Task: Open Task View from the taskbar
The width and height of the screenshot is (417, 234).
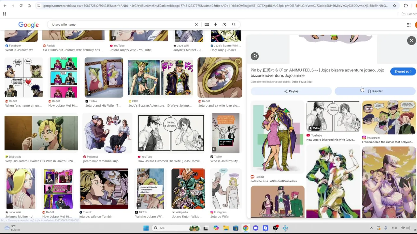Action: pyautogui.click(x=206, y=228)
